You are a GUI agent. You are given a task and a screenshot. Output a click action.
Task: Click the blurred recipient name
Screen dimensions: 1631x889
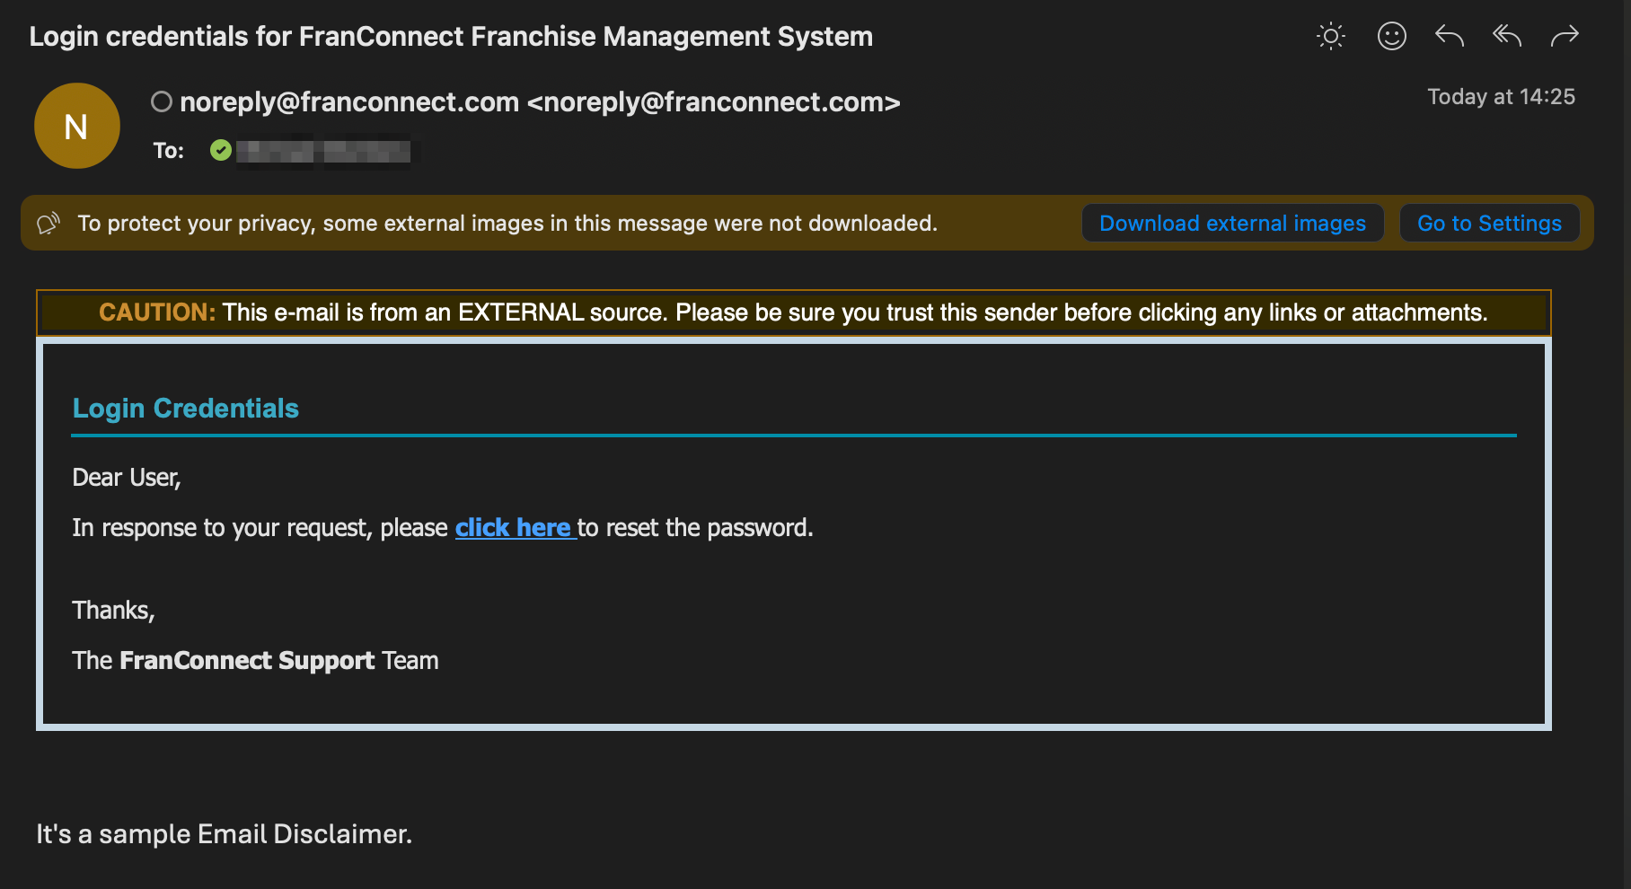click(324, 151)
